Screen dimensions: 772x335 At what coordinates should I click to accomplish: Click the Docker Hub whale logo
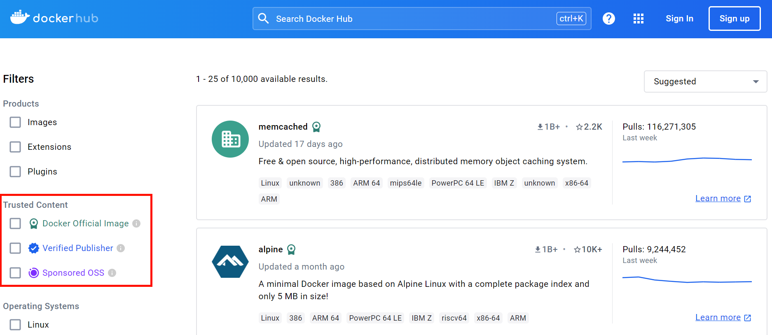pyautogui.click(x=20, y=18)
